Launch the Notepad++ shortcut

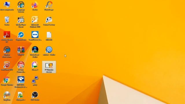coord(21,96)
